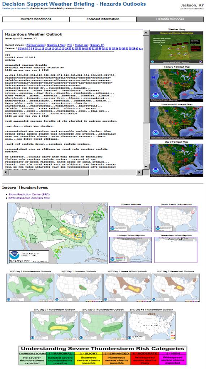
Task: Click the Previous Version link
Action: (35, 45)
